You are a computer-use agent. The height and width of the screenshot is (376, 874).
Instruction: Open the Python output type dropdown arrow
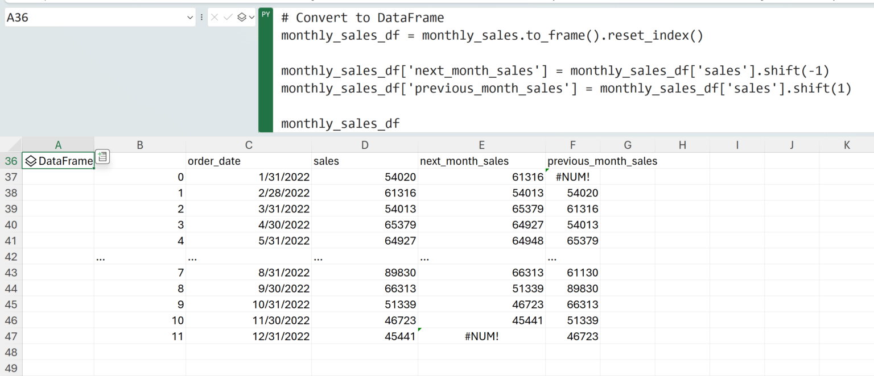tap(252, 18)
